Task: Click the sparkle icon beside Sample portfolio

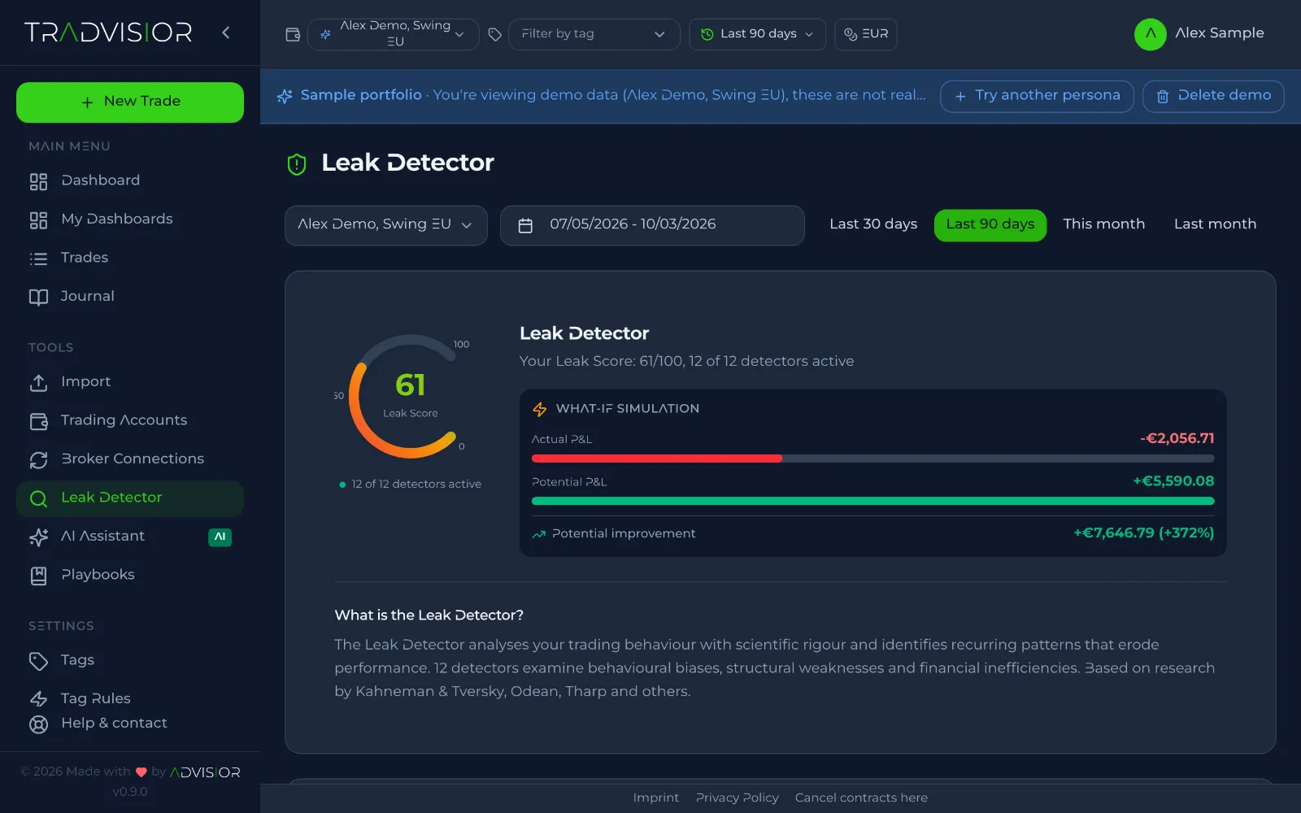Action: coord(285,96)
